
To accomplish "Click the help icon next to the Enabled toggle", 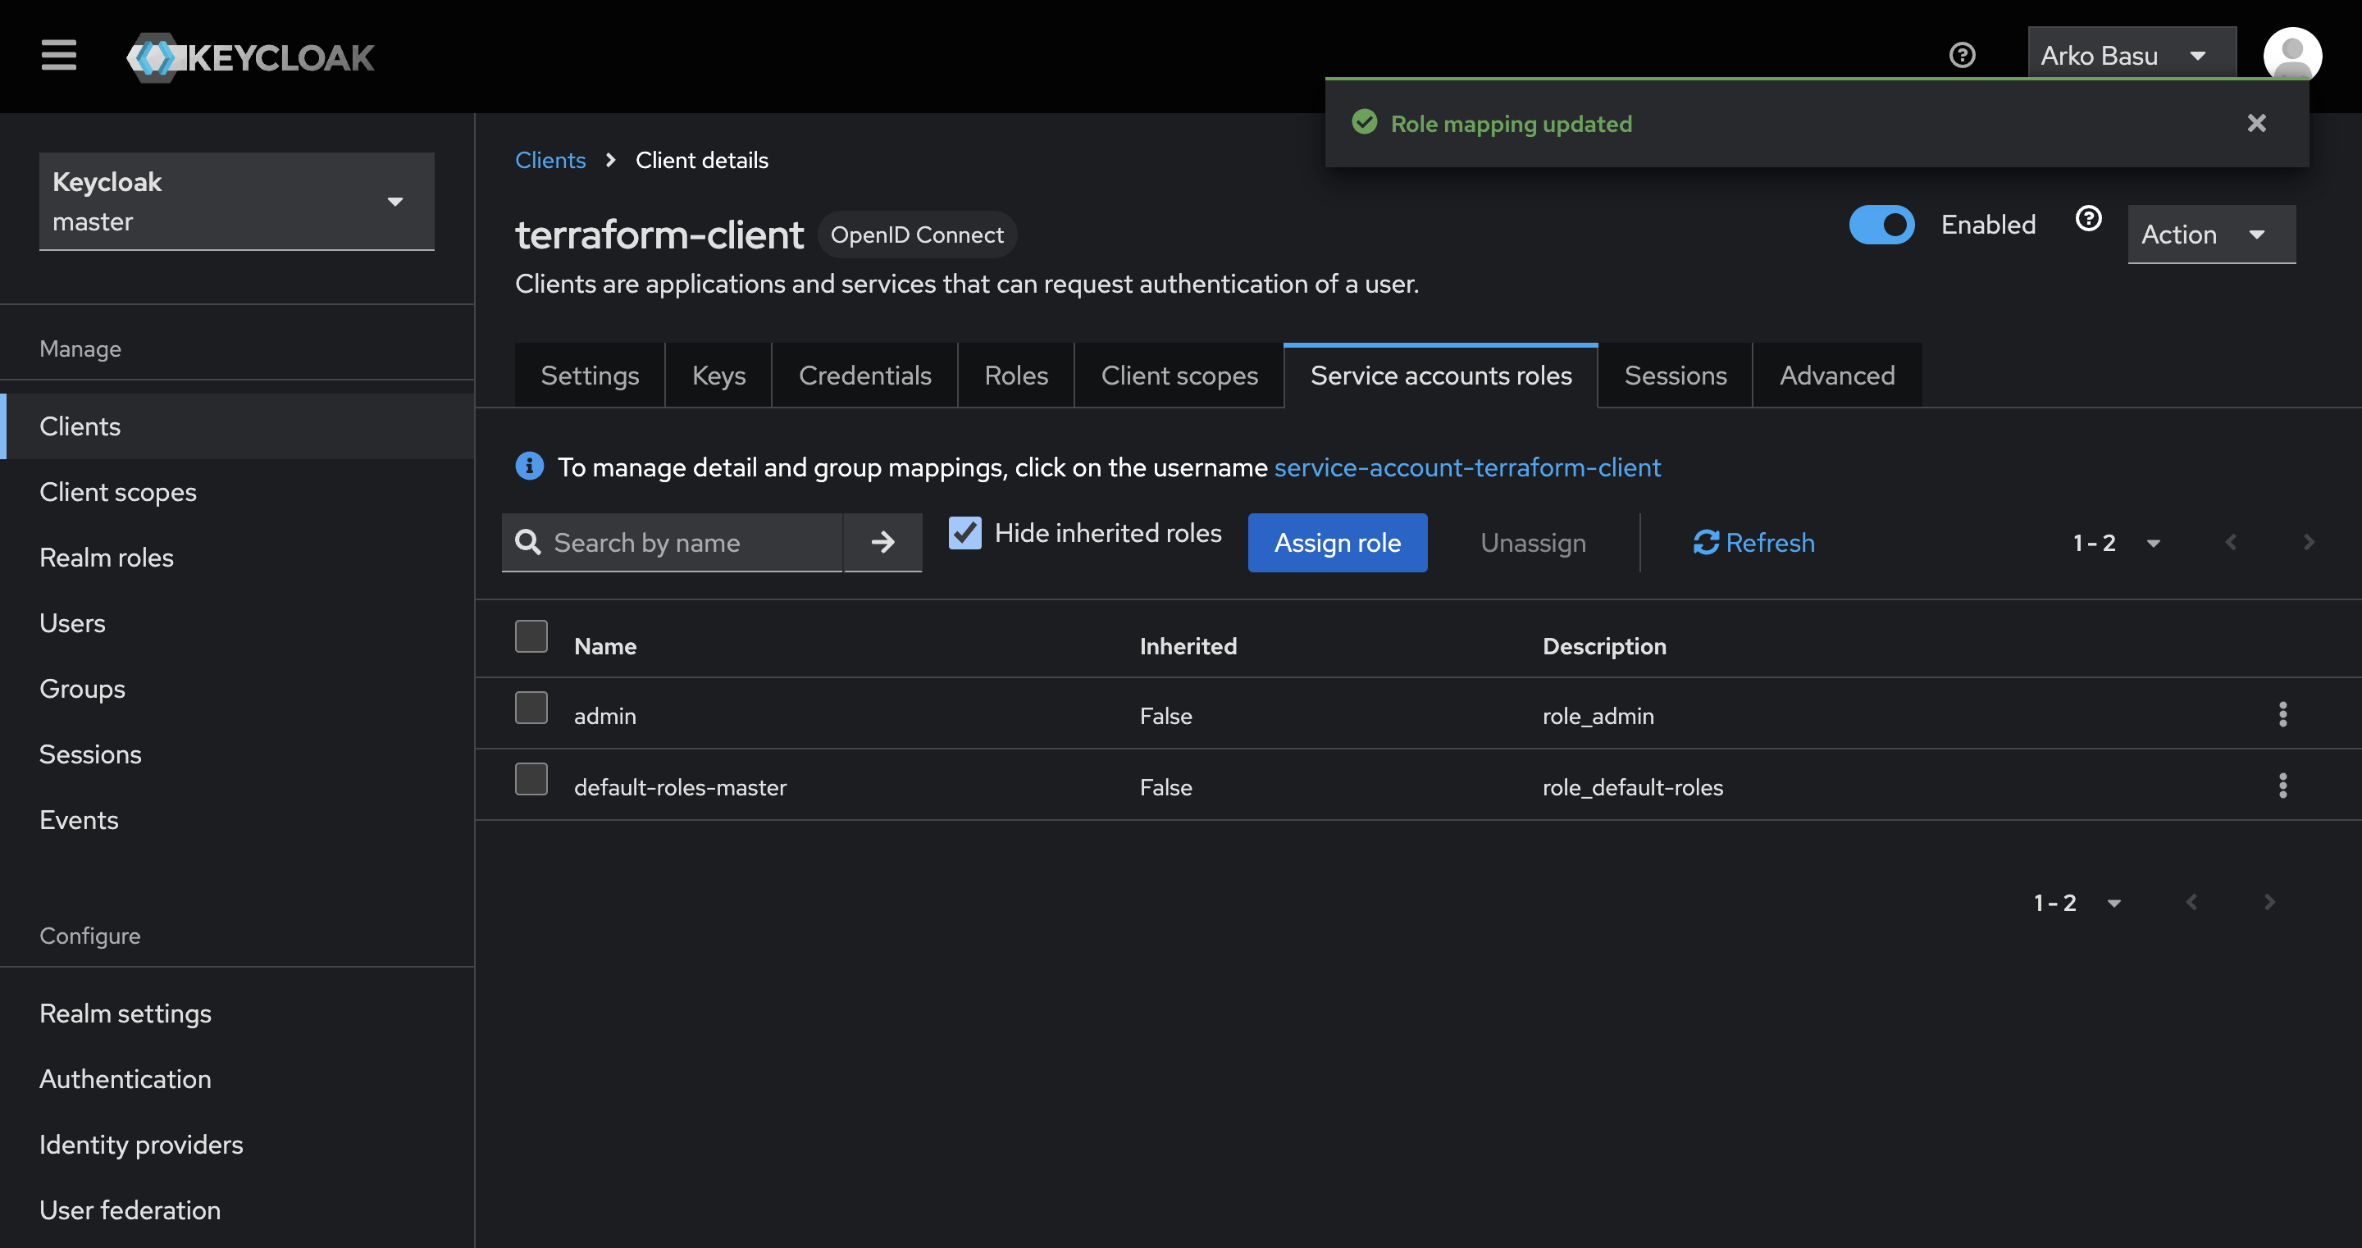I will tap(2088, 218).
